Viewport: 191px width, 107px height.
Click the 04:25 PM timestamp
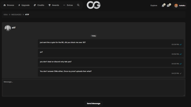click(x=175, y=73)
